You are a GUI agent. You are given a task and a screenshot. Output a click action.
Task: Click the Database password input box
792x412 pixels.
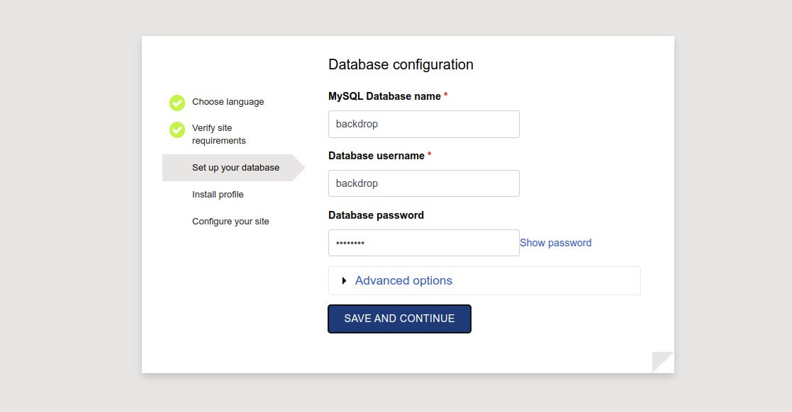tap(423, 243)
